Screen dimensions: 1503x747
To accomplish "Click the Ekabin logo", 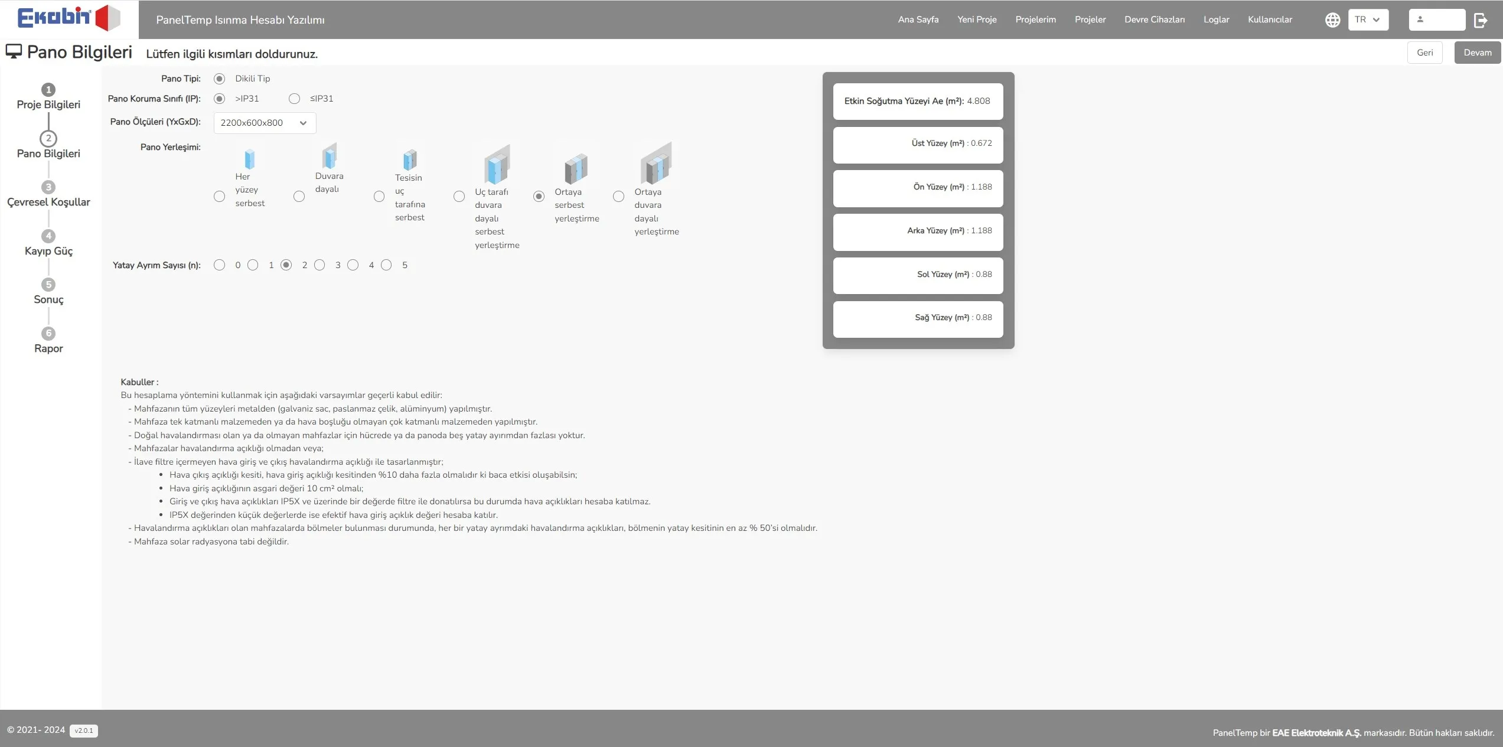I will point(68,18).
